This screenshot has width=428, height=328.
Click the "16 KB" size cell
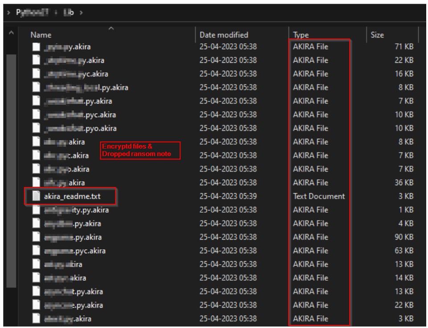tap(404, 74)
